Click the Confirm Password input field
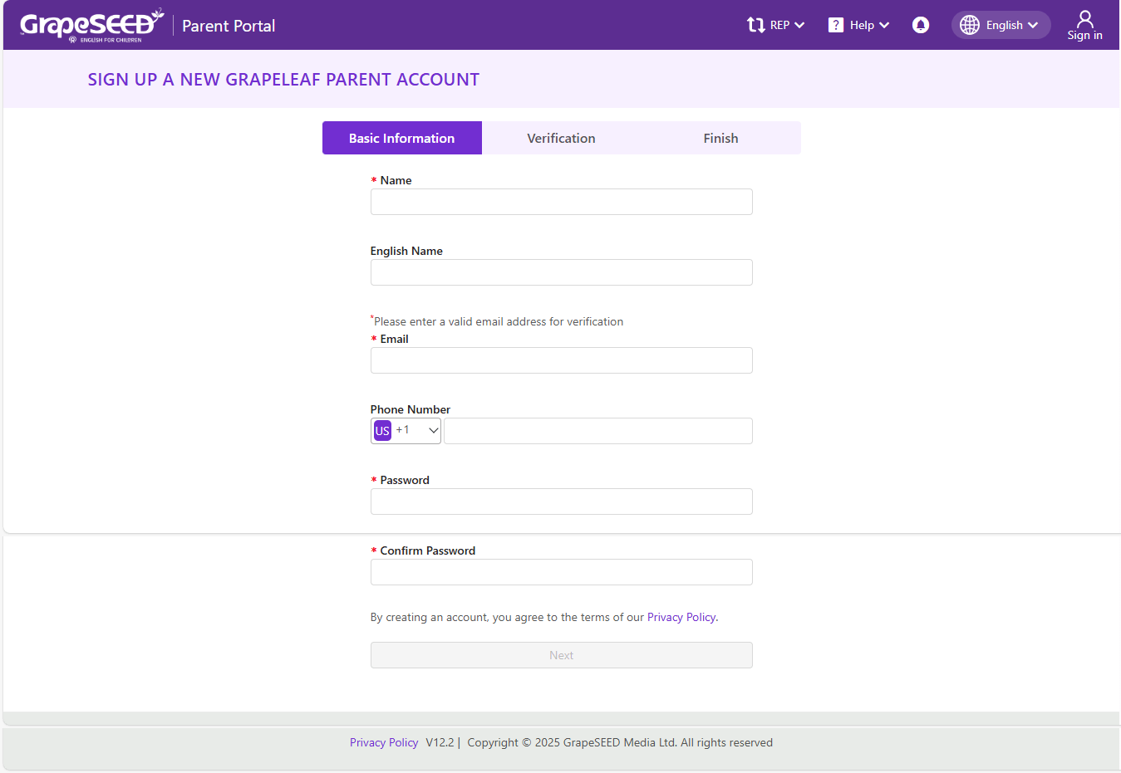The image size is (1121, 773). 562,572
